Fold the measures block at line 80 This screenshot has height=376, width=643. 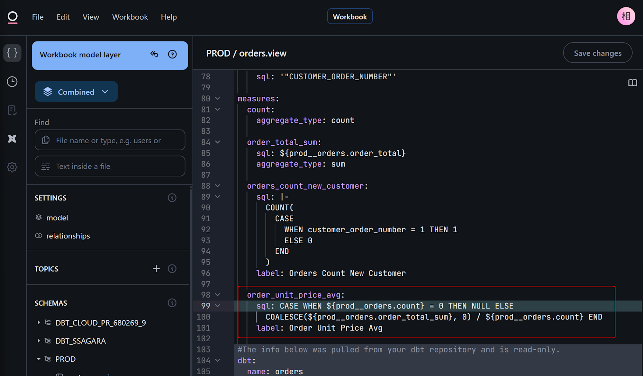pyautogui.click(x=218, y=99)
